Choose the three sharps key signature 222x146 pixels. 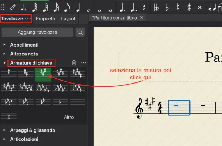click(x=43, y=74)
